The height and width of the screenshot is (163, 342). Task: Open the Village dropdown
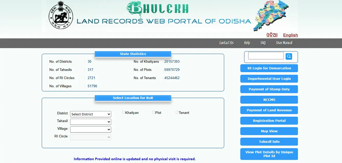point(91,129)
